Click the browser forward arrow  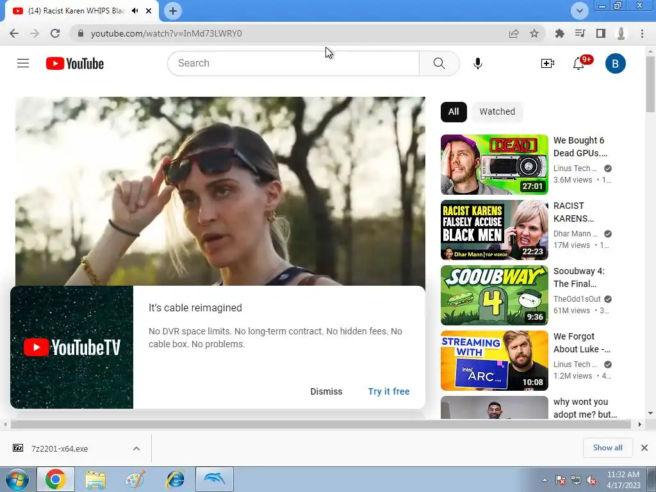(x=35, y=33)
